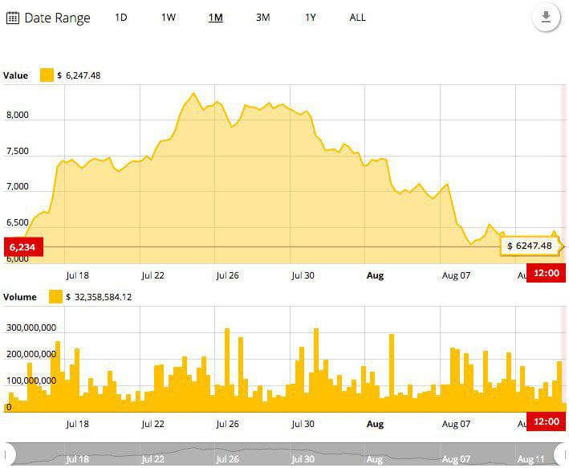The width and height of the screenshot is (569, 468).
Task: Click the $ 6247.48 price tooltip balloon
Action: [x=530, y=246]
